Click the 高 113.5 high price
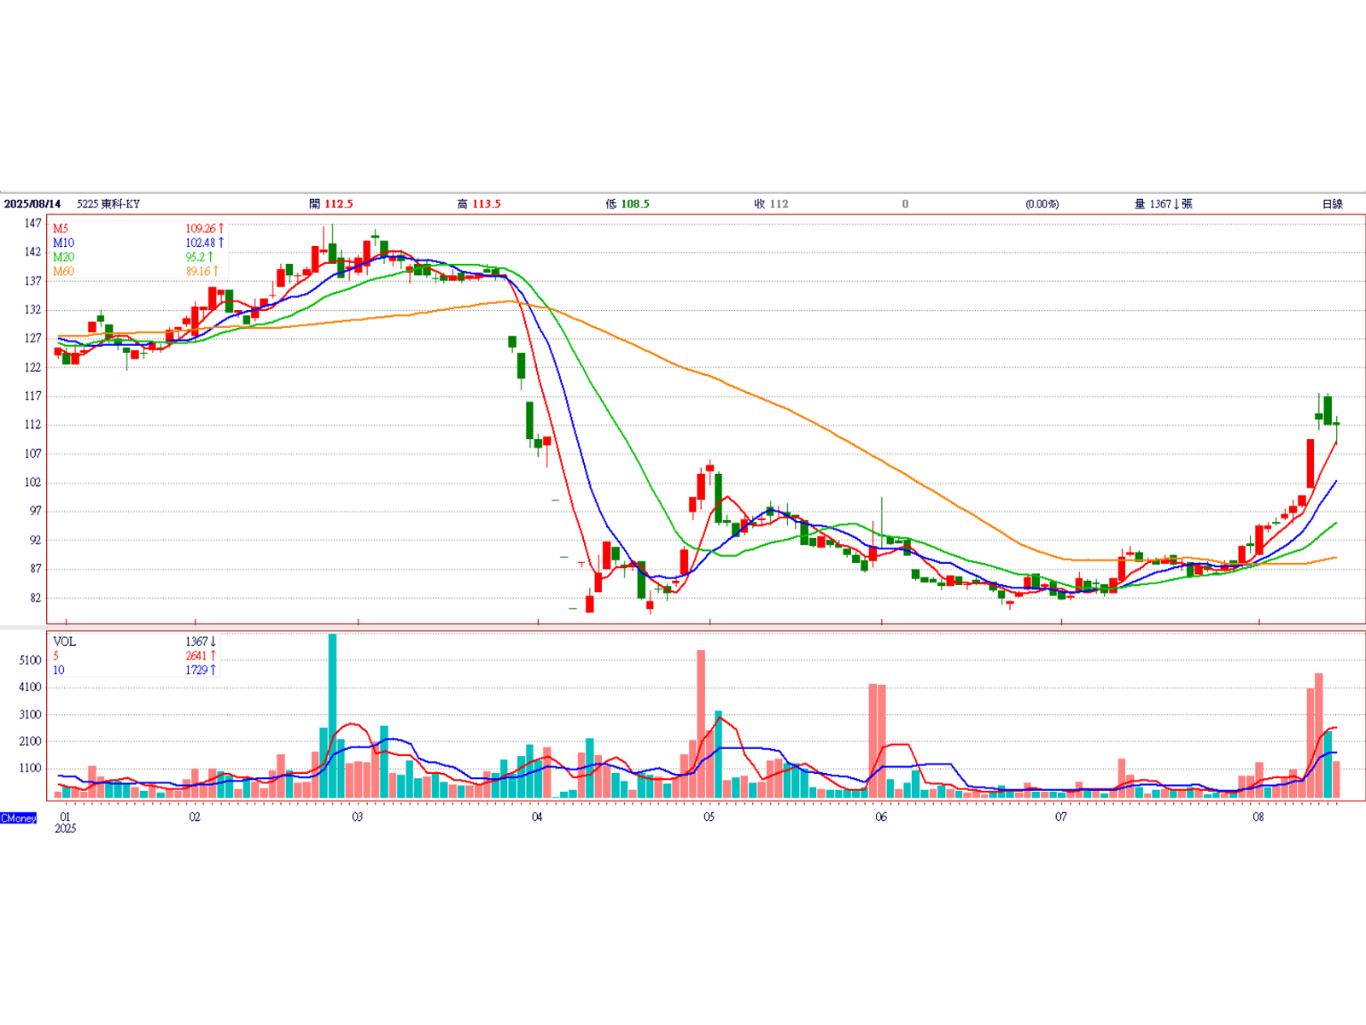Image resolution: width=1366 pixels, height=1025 pixels. (479, 204)
